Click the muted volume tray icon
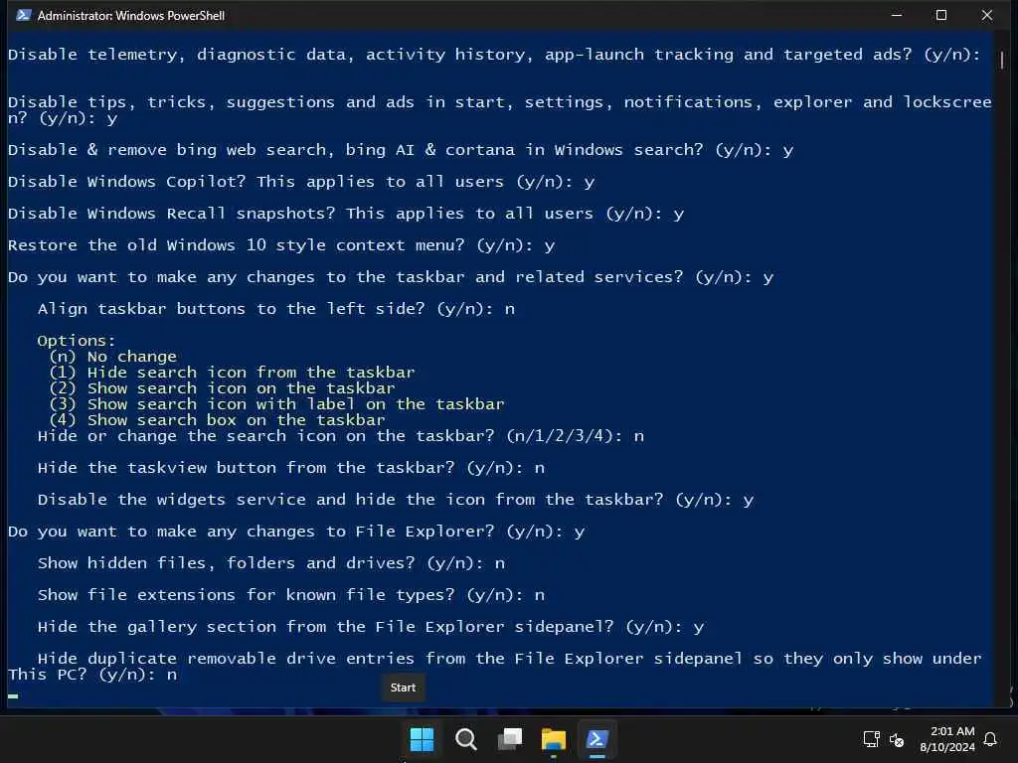Viewport: 1018px width, 763px height. (x=897, y=739)
